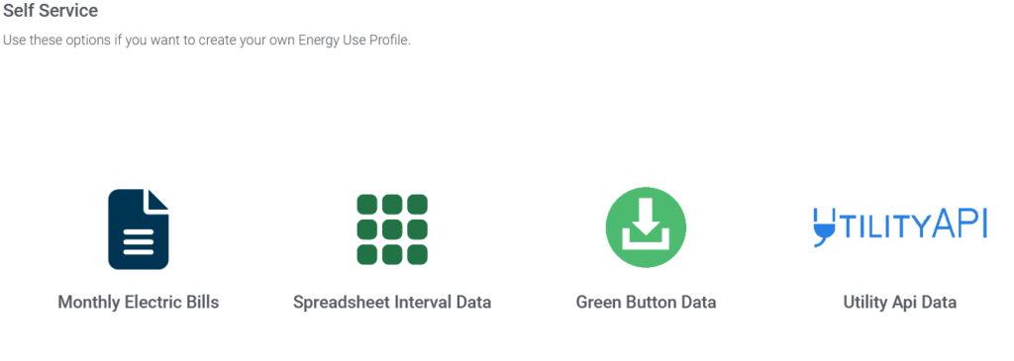This screenshot has width=1014, height=361.
Task: Open the Green Button download circle icon
Action: pos(646,227)
